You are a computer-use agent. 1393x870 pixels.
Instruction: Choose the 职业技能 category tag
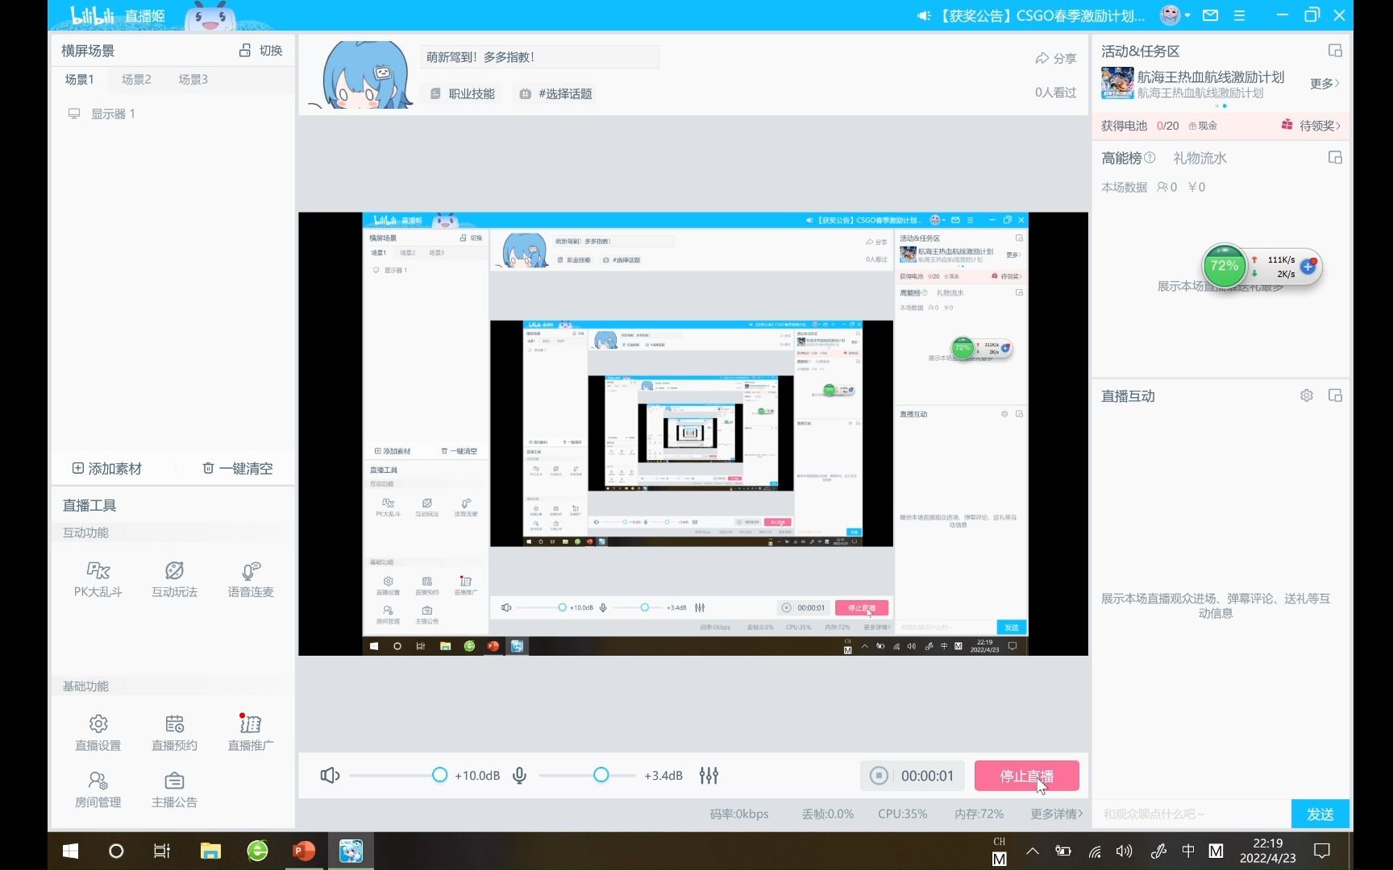click(462, 93)
